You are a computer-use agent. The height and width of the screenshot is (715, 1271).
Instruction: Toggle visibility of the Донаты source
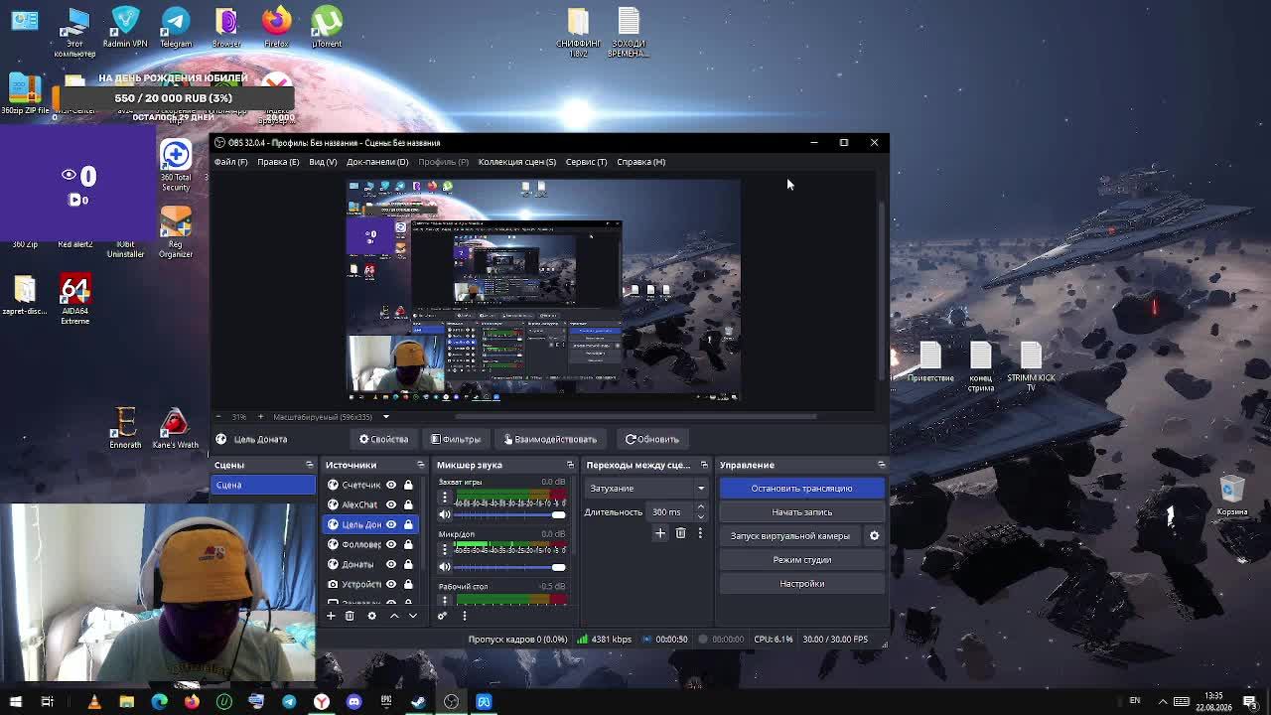coord(391,564)
